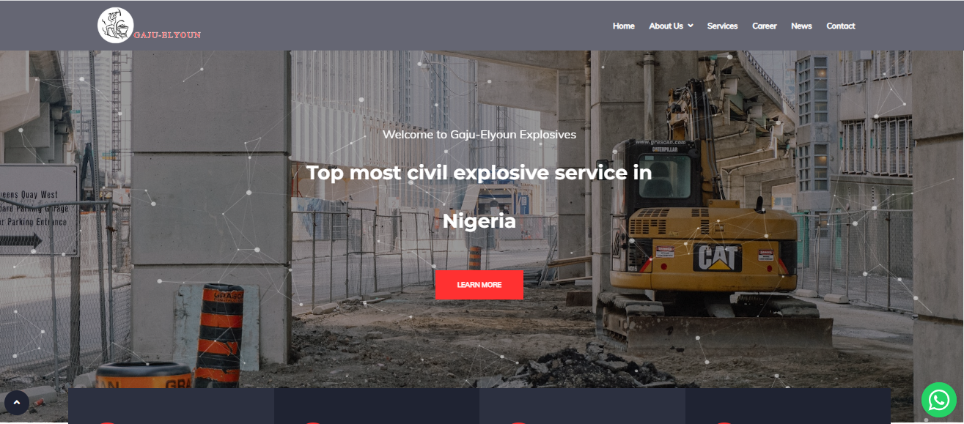Select the first dark feature card

pyautogui.click(x=172, y=406)
